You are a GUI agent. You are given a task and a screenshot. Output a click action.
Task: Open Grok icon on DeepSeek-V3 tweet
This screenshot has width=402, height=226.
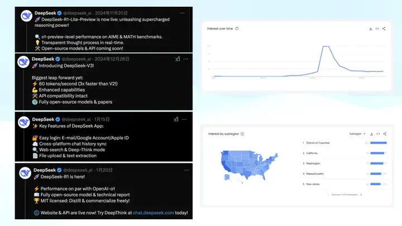pos(178,59)
